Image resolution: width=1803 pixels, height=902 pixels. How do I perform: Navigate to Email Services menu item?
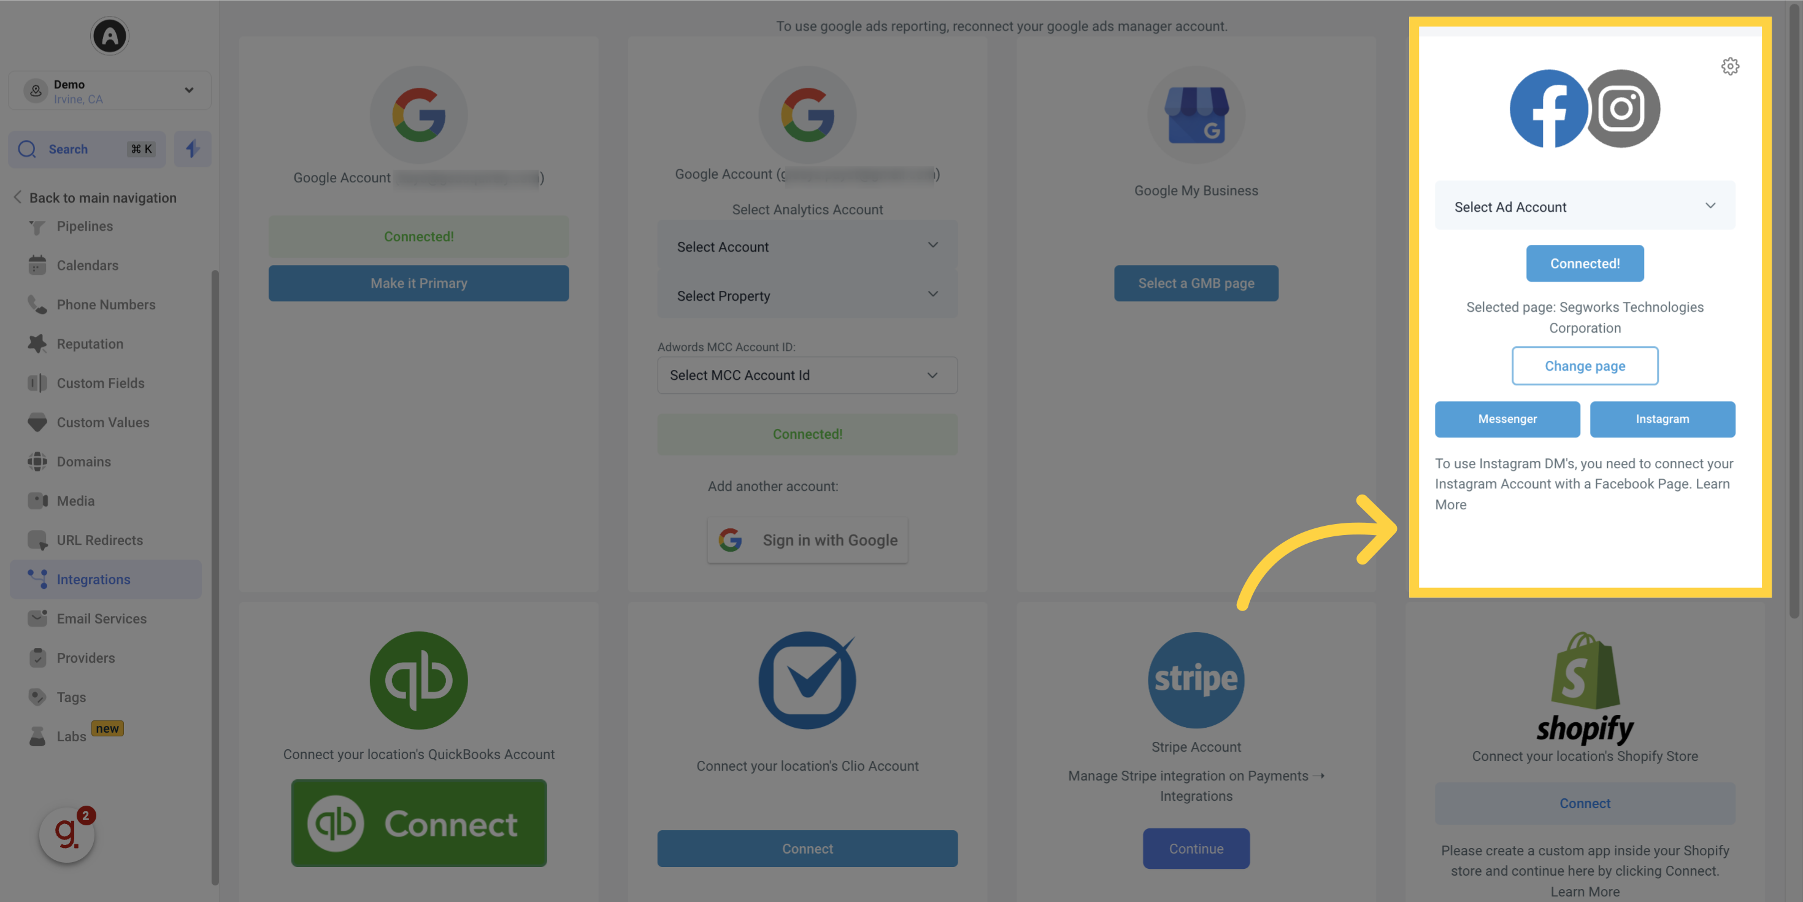point(101,618)
